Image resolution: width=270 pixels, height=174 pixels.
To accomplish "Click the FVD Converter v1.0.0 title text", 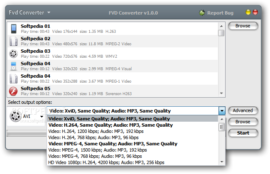I will pyautogui.click(x=133, y=13).
